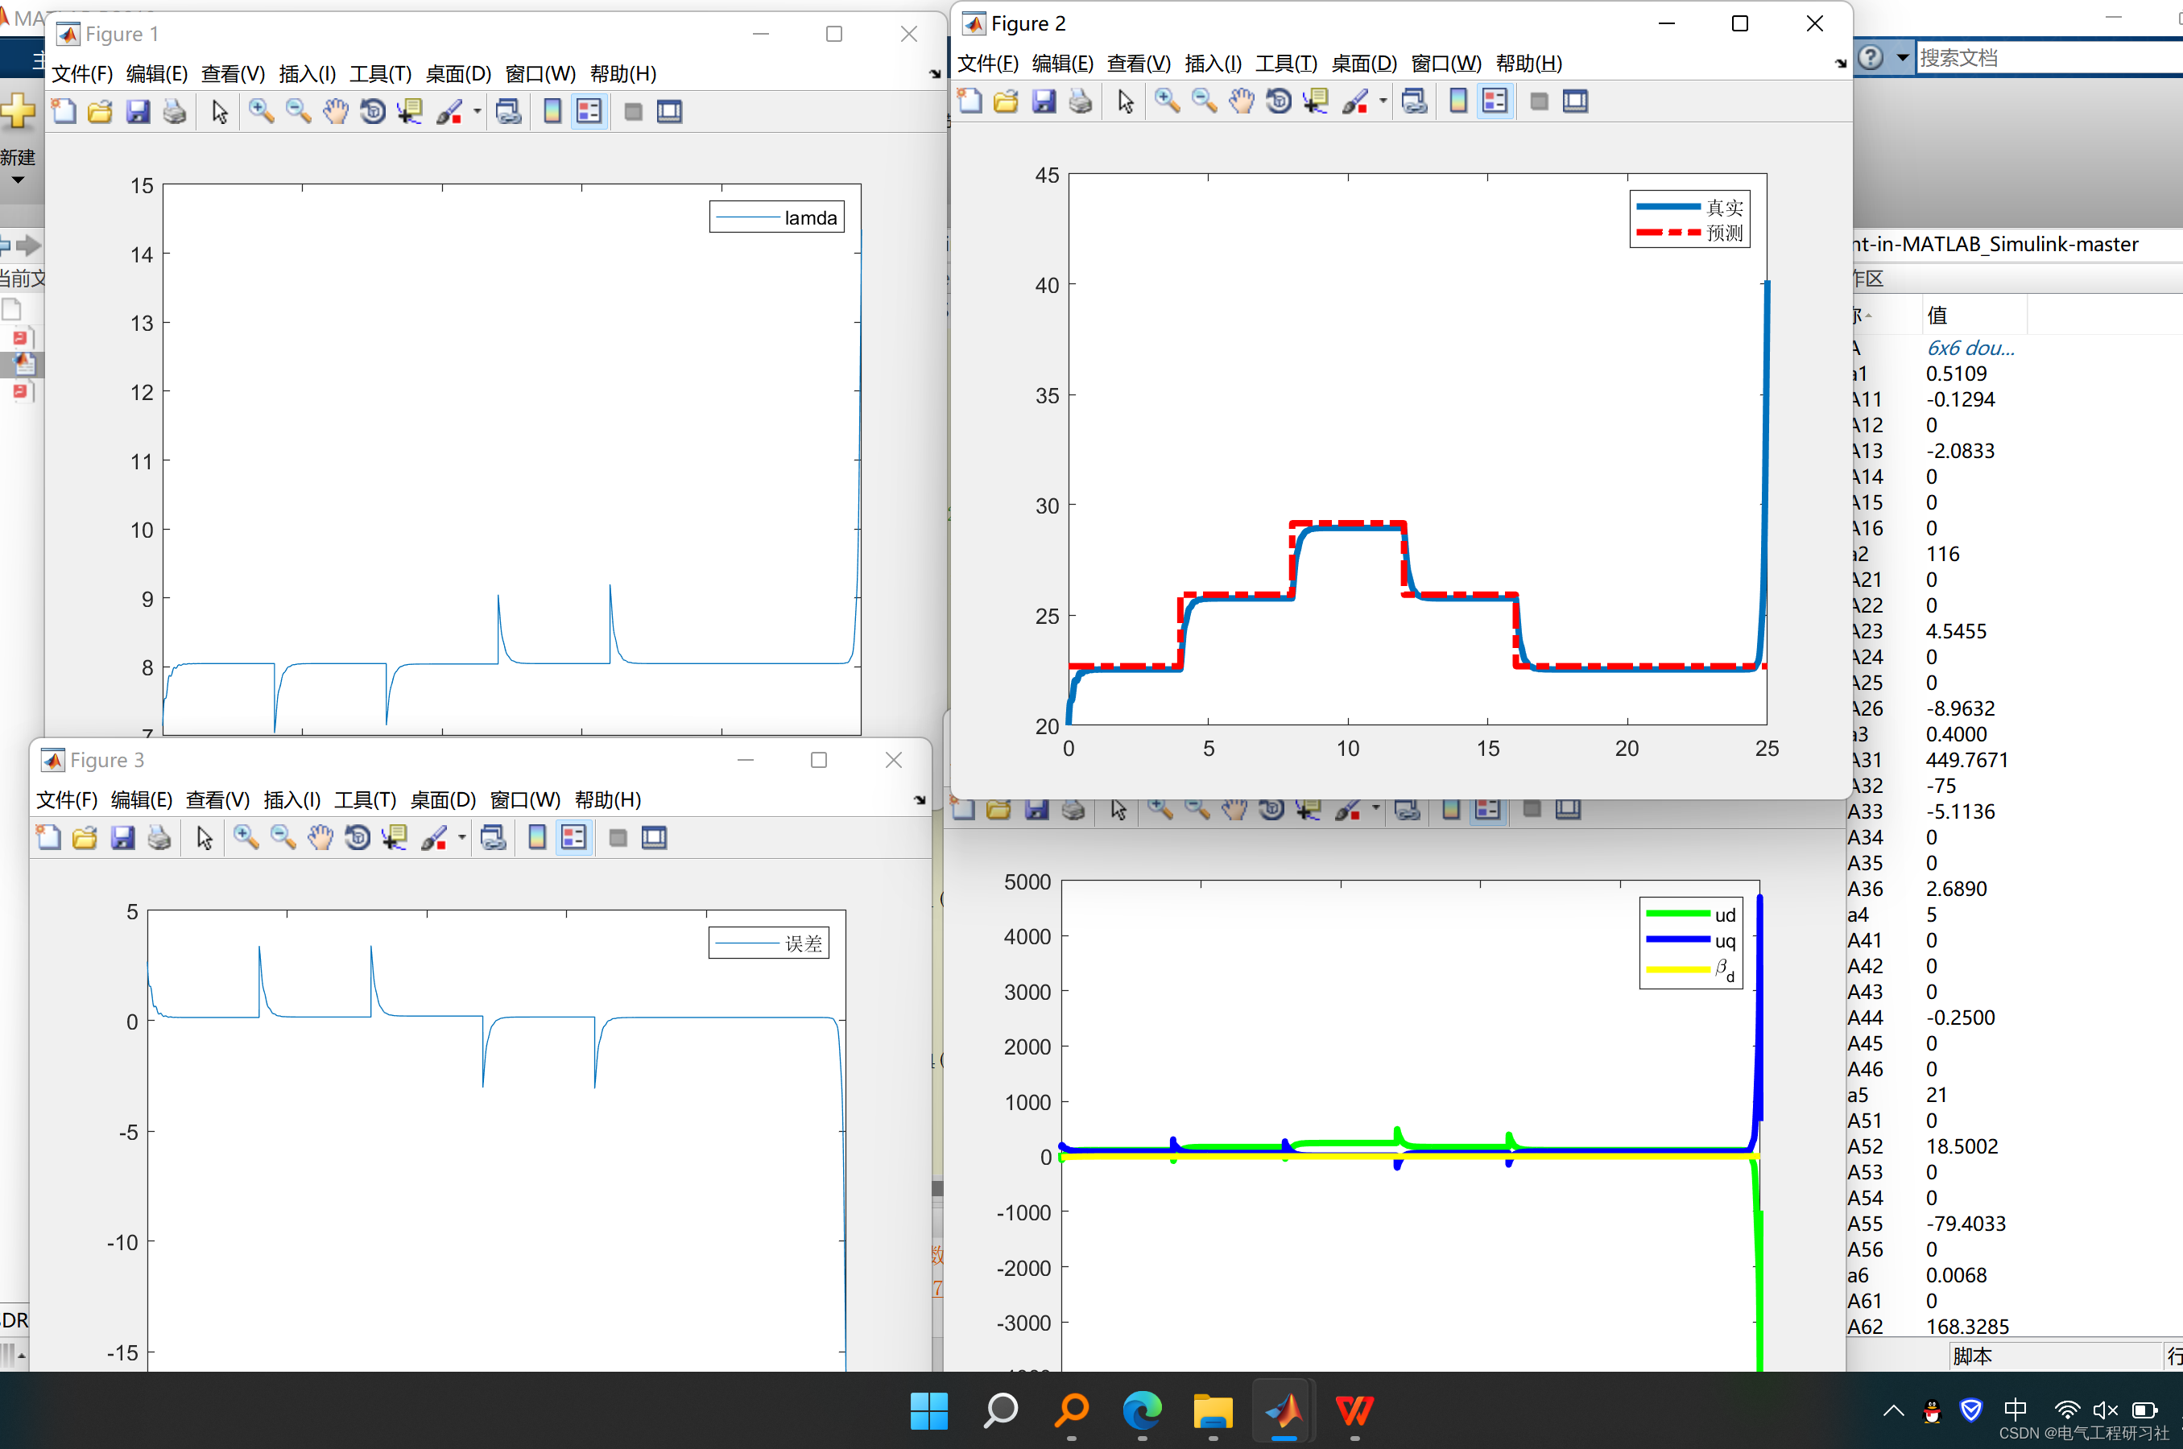Image resolution: width=2183 pixels, height=1449 pixels.
Task: Click Save figure icon in Figure 1
Action: 138,112
